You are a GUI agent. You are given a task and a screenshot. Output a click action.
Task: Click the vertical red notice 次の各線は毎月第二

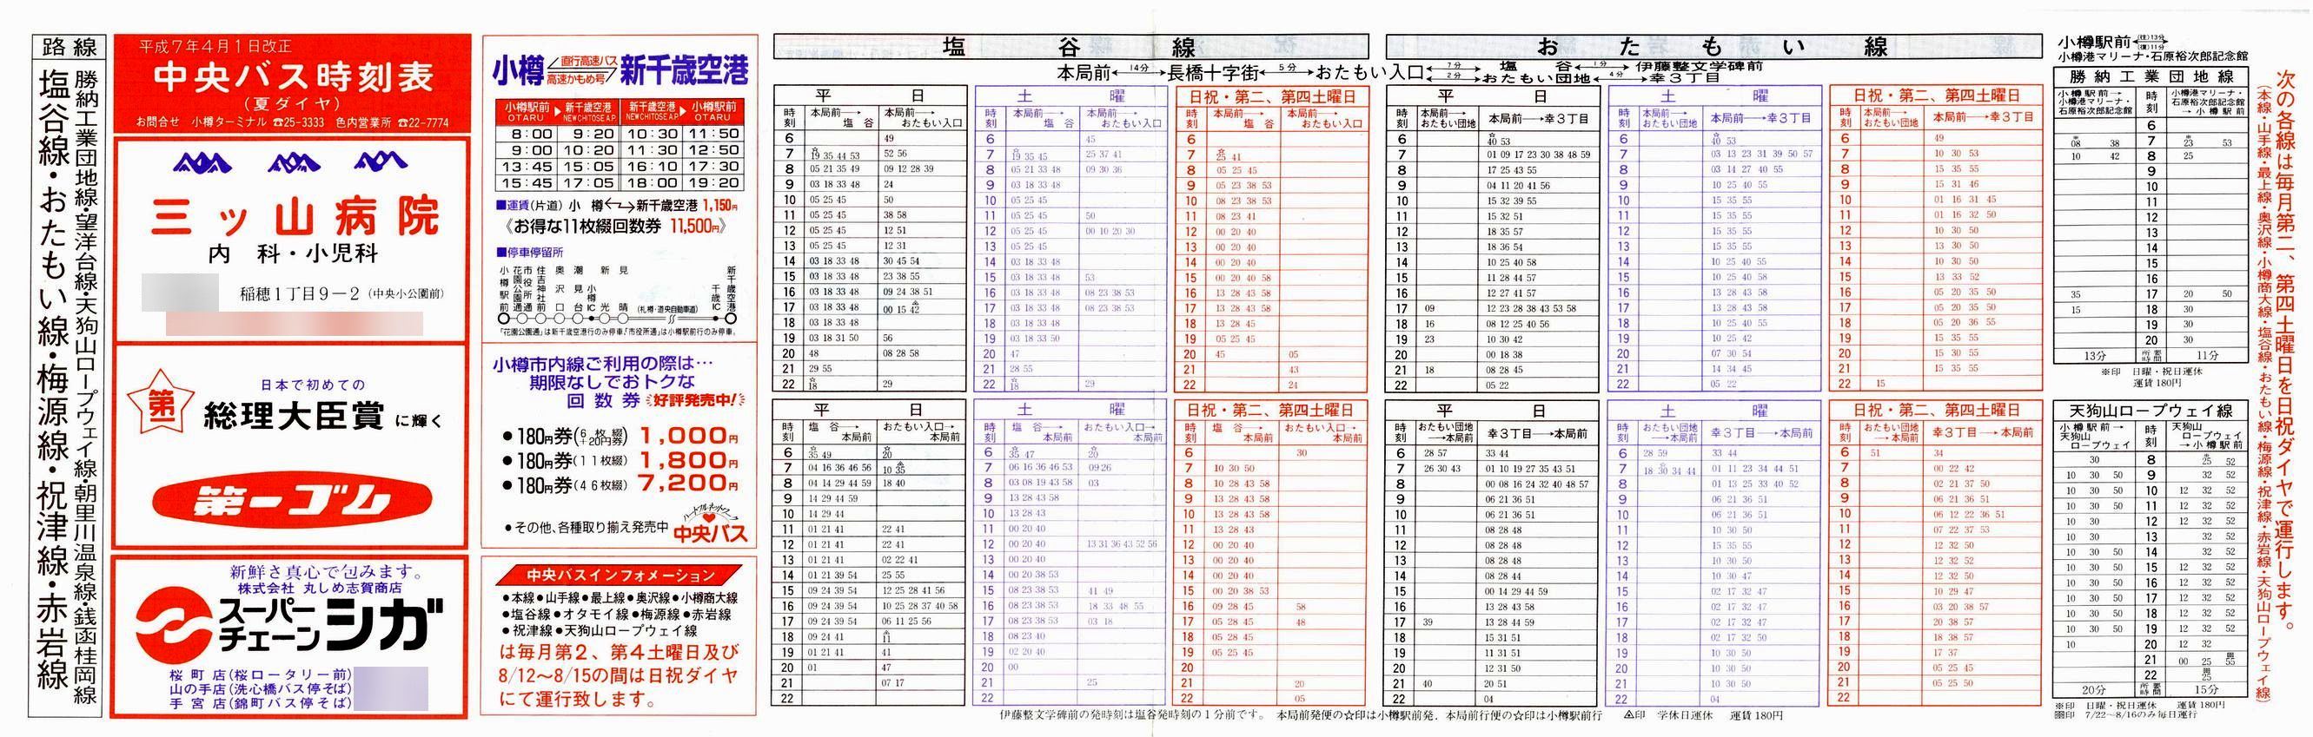click(2287, 350)
